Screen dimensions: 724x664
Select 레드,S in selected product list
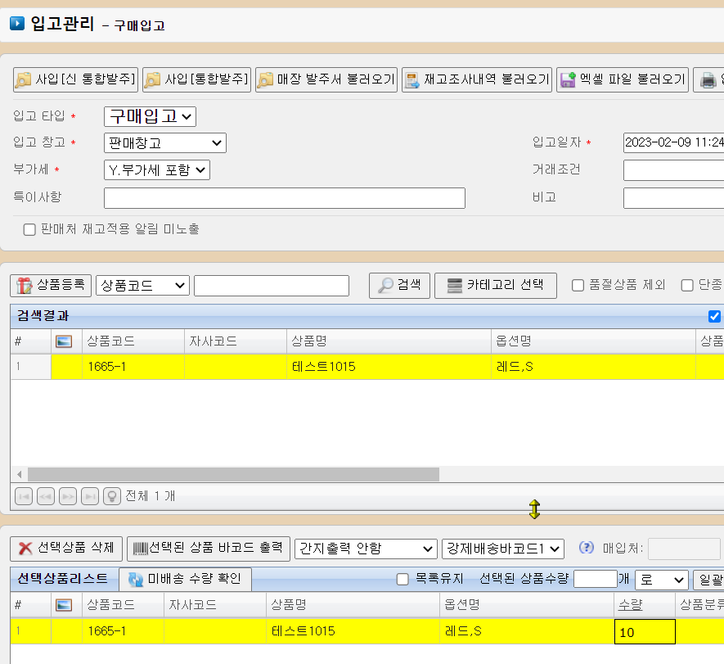click(526, 631)
